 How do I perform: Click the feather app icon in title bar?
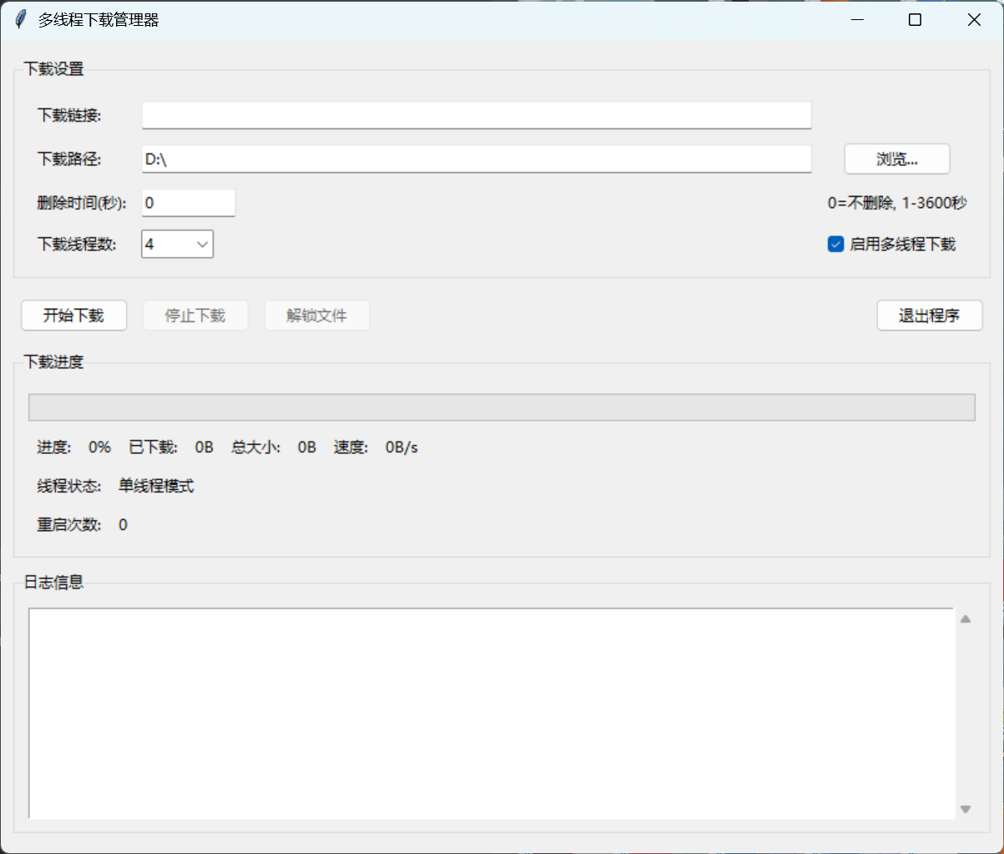(21, 20)
